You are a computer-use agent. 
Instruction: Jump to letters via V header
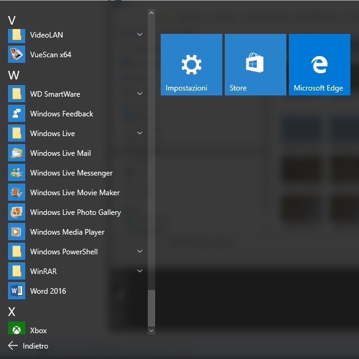click(x=12, y=20)
